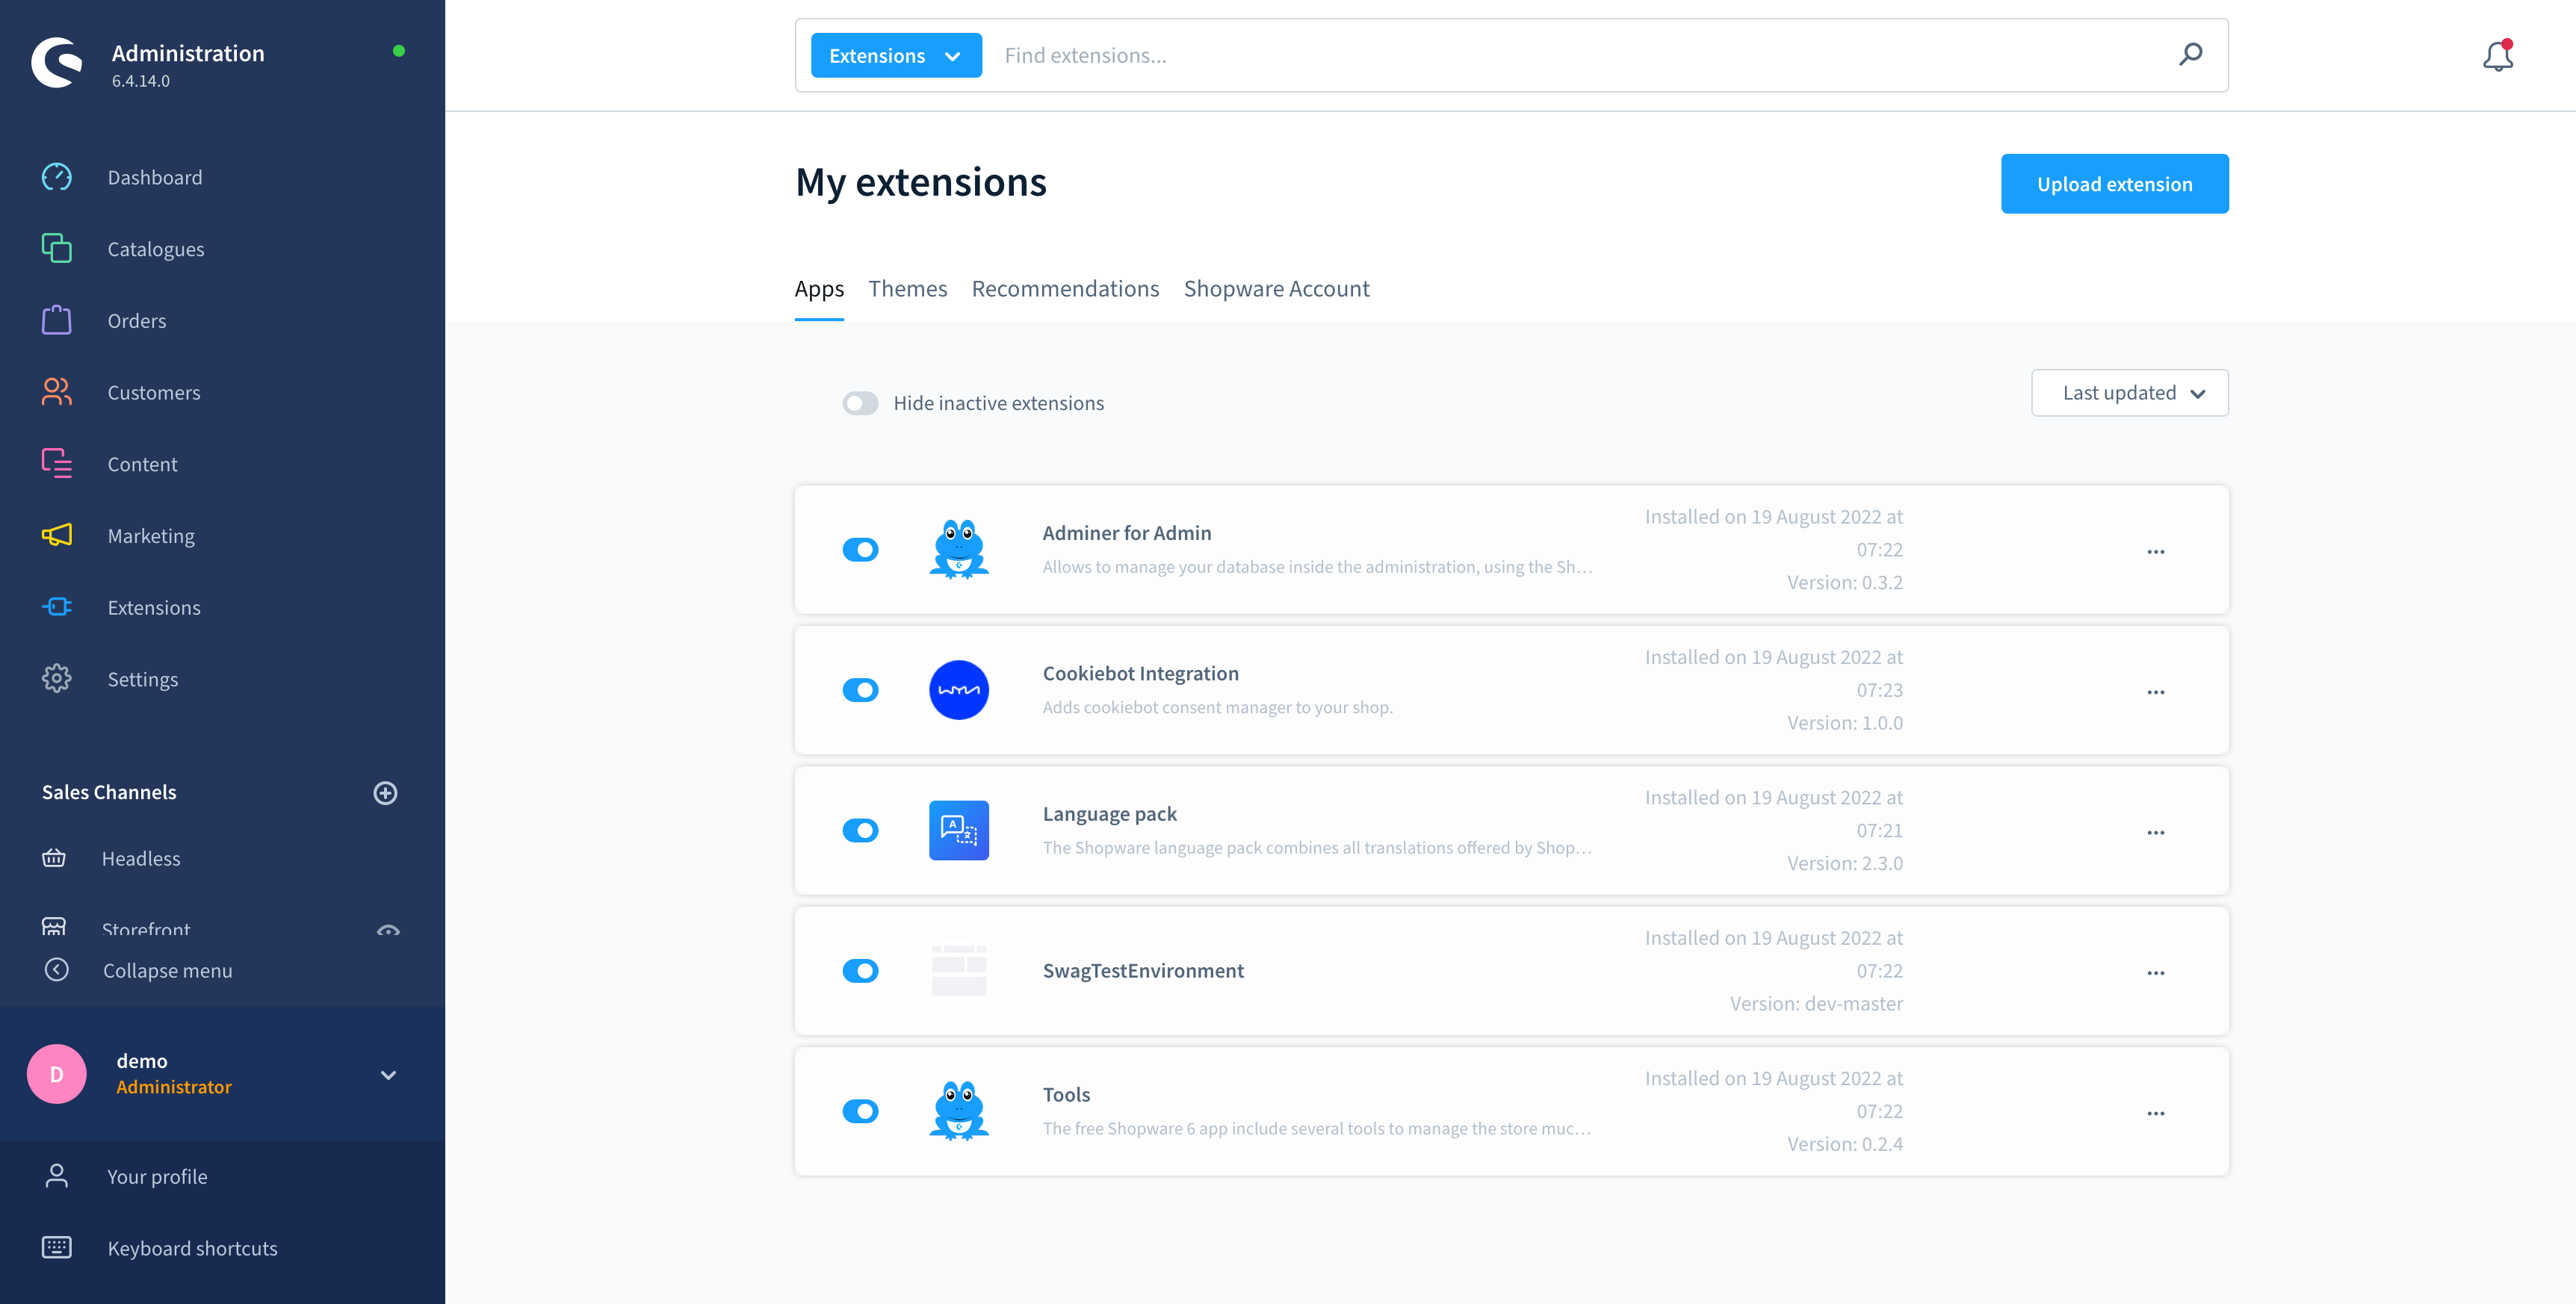This screenshot has width=2576, height=1304.
Task: Click the Marketing sidebar icon
Action: pos(58,535)
